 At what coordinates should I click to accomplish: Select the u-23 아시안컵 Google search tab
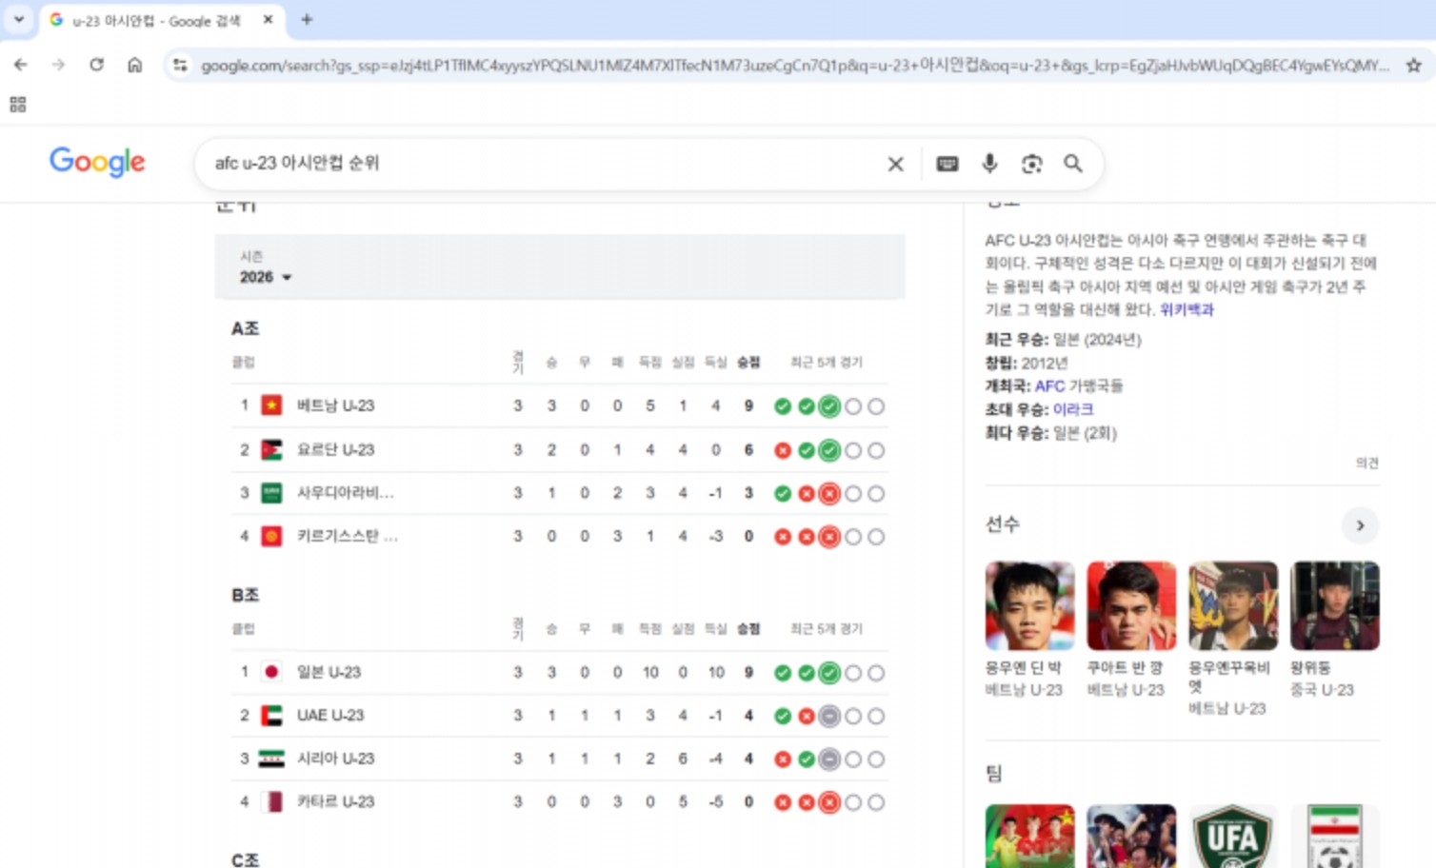click(x=162, y=20)
